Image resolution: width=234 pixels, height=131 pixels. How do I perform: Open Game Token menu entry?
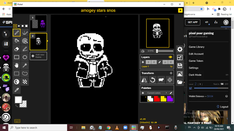(x=196, y=61)
